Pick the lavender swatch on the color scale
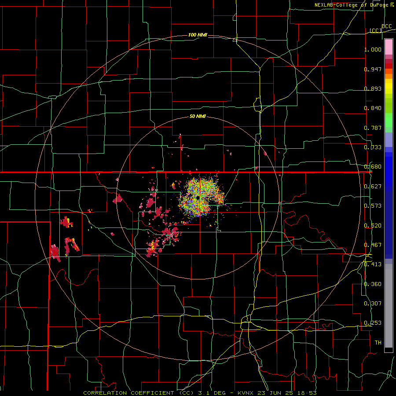 tap(389, 139)
